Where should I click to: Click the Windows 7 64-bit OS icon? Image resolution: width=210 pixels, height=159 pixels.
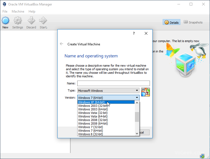(146, 92)
